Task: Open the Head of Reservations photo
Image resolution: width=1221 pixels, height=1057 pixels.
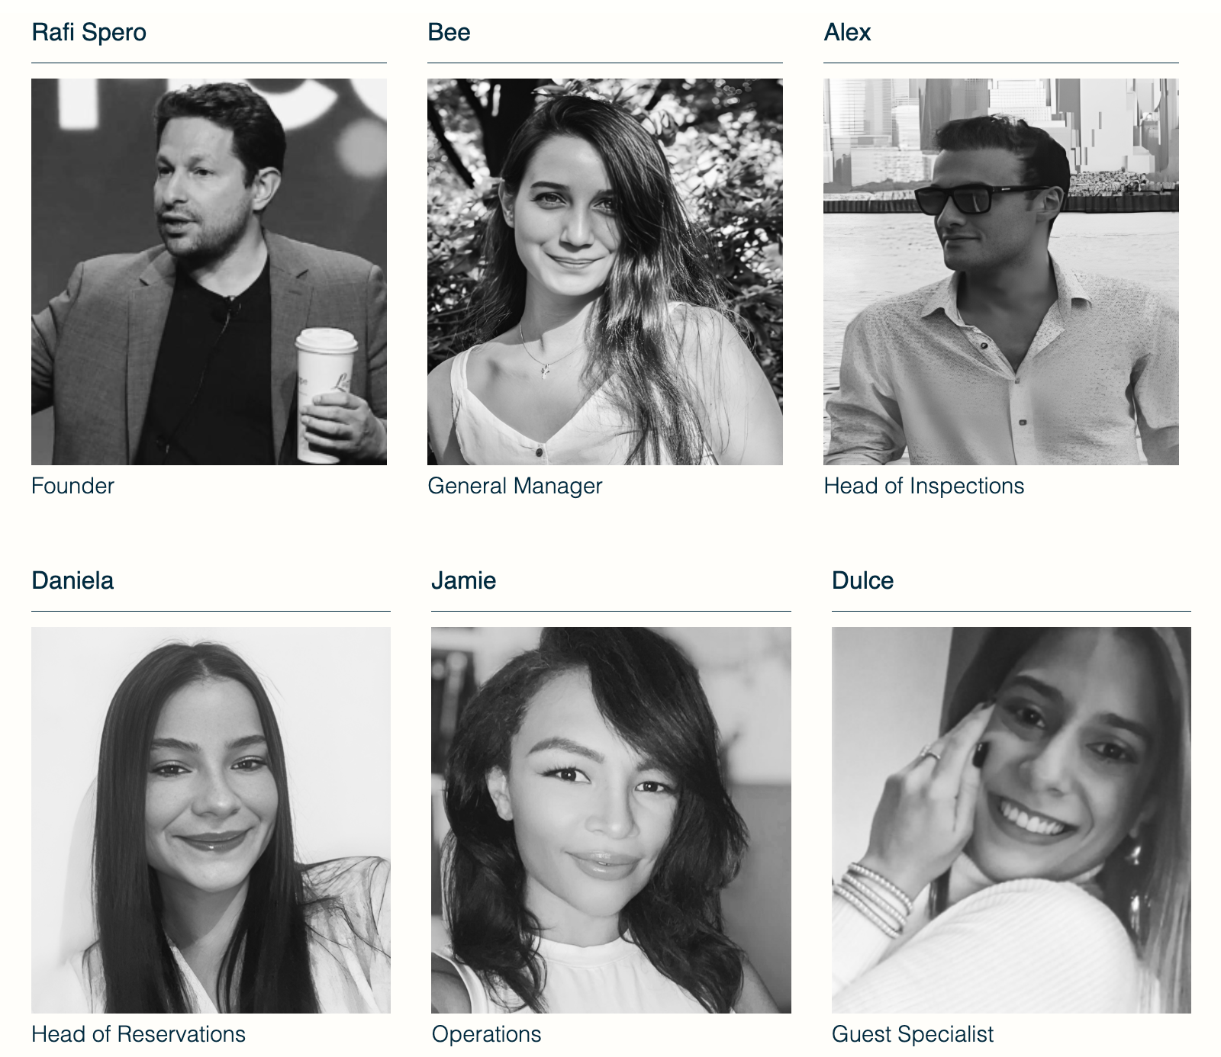Action: click(211, 820)
